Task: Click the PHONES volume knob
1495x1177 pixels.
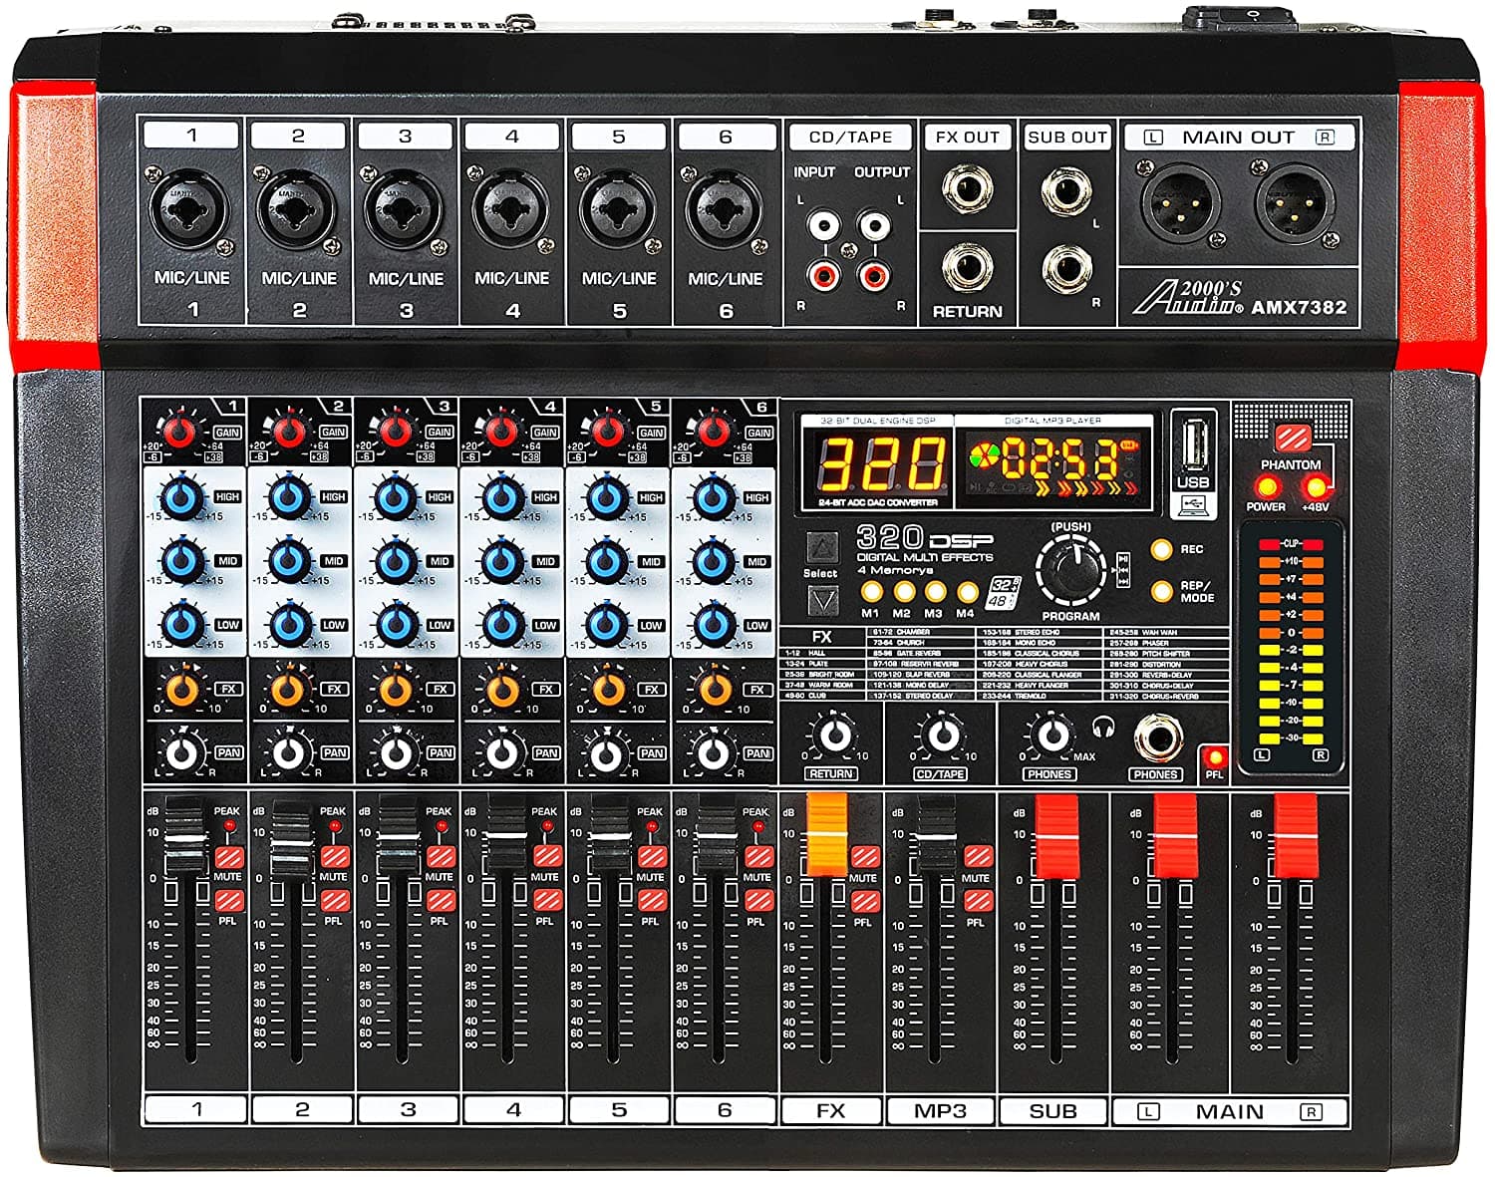Action: pos(1050,736)
